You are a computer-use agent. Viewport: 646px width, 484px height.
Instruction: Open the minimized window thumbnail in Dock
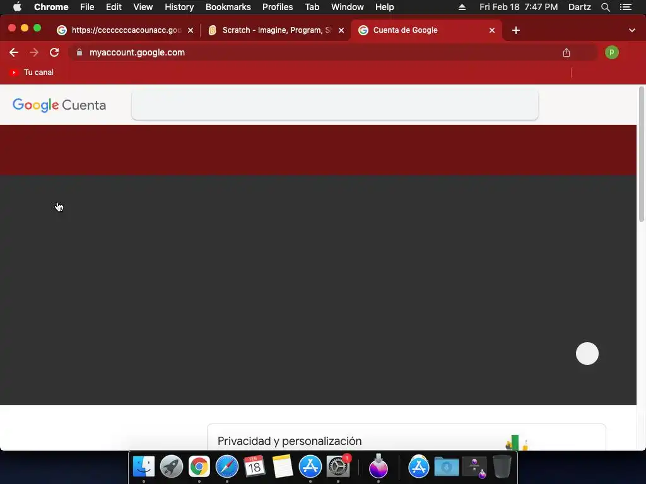coord(475,467)
